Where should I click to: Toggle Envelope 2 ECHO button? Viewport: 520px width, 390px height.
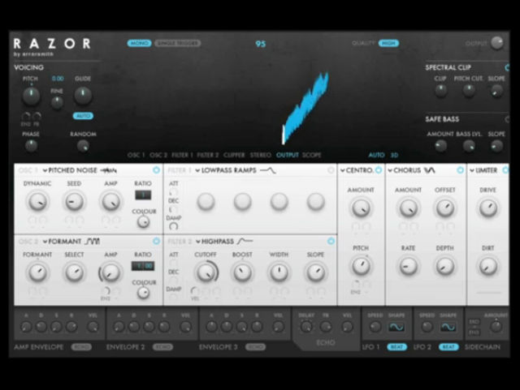[x=162, y=347]
